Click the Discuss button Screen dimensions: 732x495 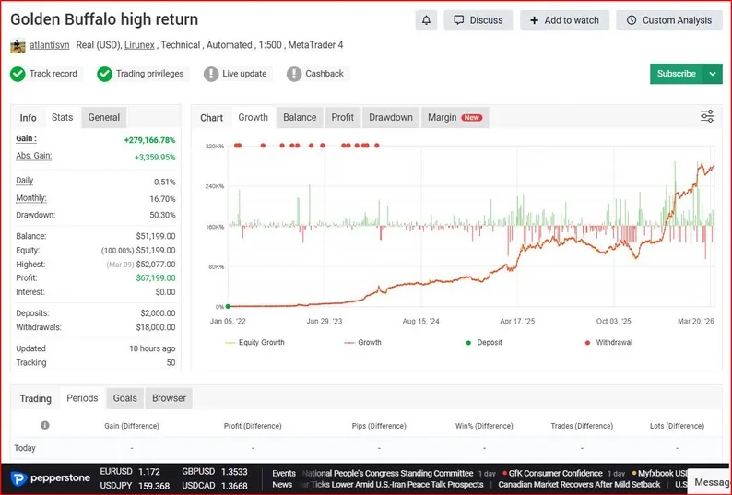click(478, 20)
